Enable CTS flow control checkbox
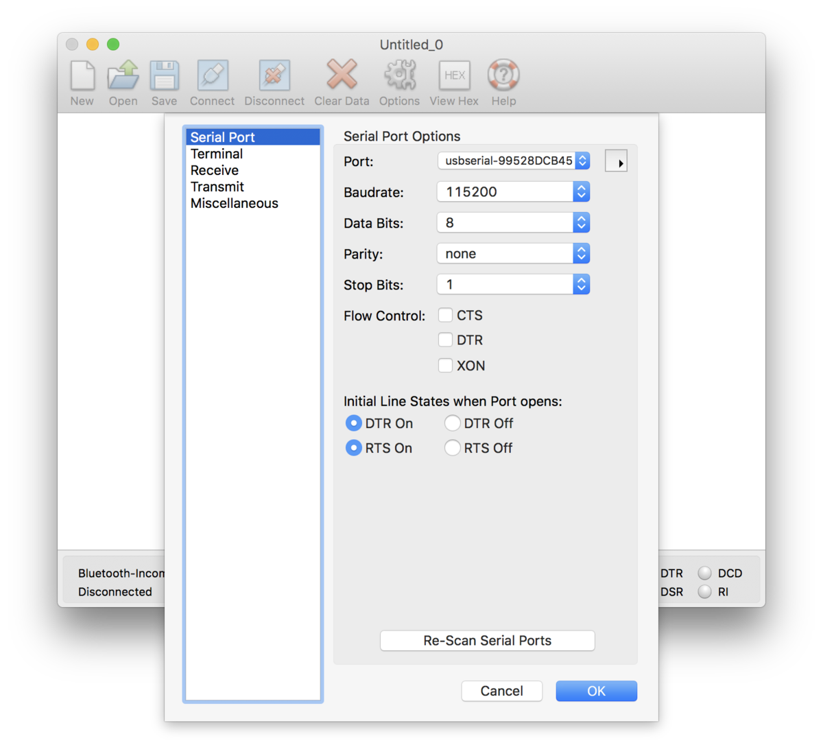 (x=445, y=315)
